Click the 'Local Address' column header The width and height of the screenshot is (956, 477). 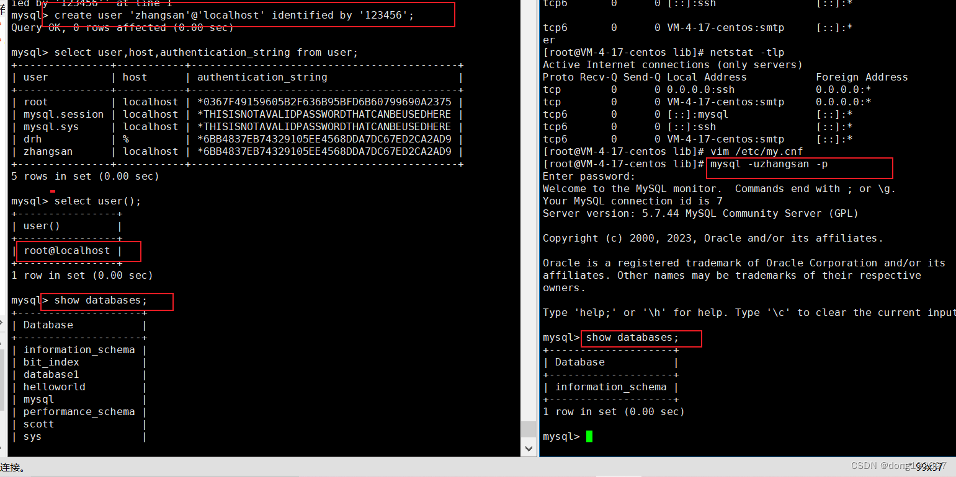click(x=707, y=77)
